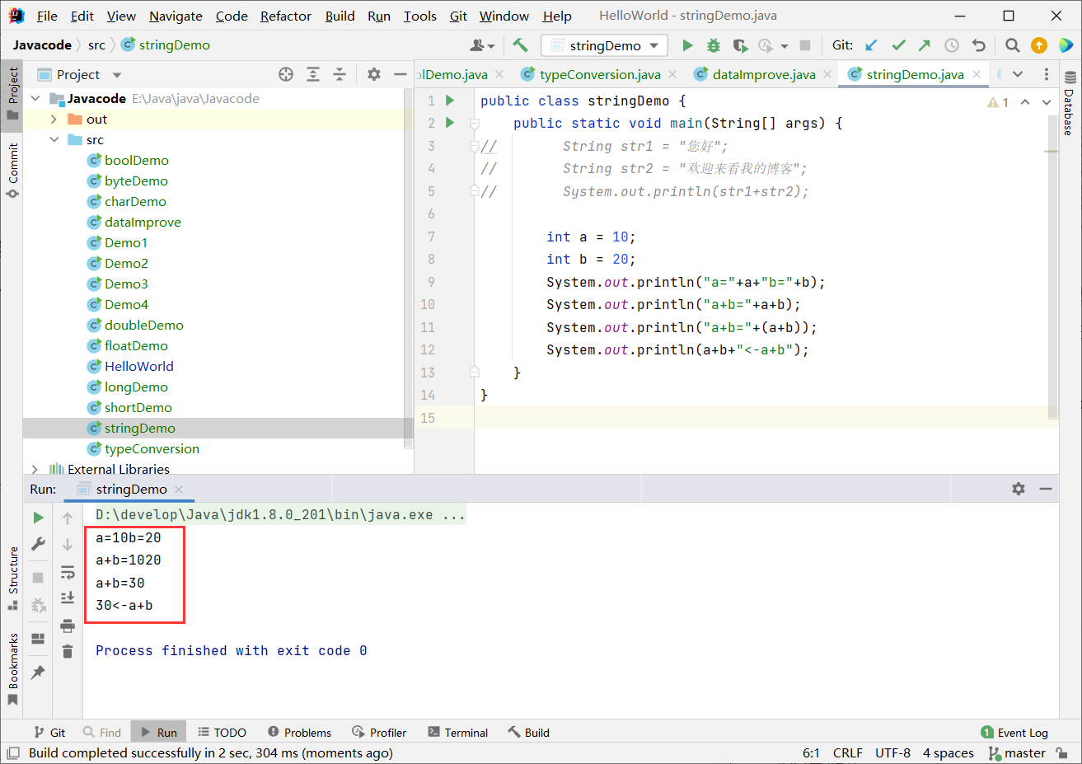The image size is (1082, 764).
Task: Clear all console output trash icon
Action: tap(68, 651)
